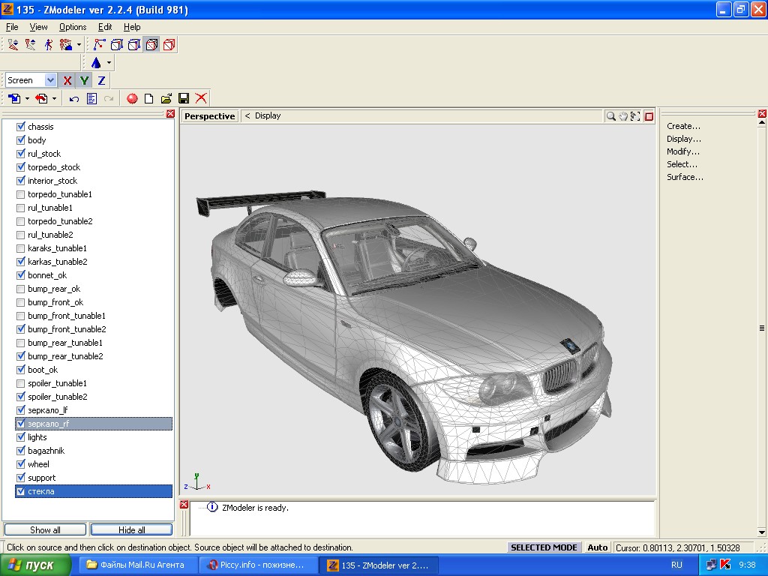Open the Options menu
Image resolution: width=768 pixels, height=576 pixels.
(x=73, y=27)
